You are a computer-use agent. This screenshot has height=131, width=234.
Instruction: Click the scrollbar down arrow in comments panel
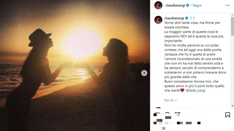click(x=232, y=106)
